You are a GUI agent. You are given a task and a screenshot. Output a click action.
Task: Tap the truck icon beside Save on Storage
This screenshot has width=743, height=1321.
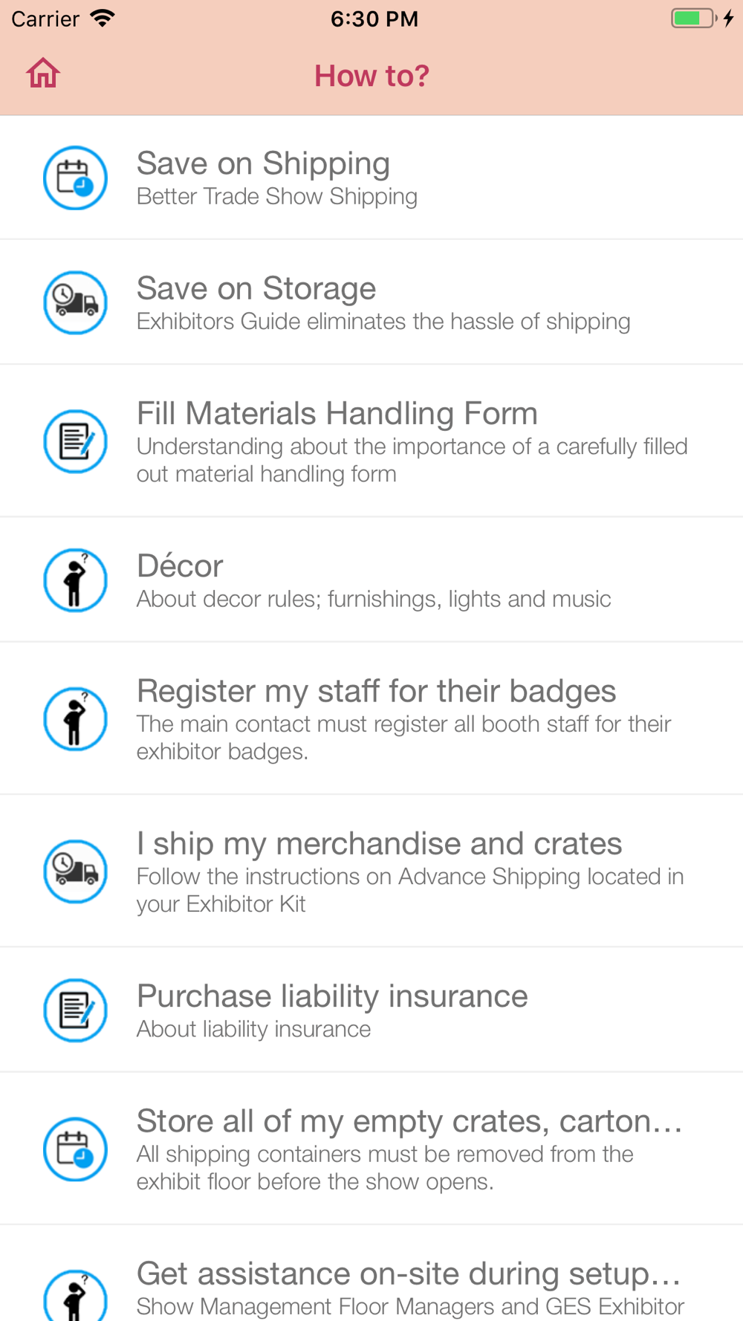75,302
